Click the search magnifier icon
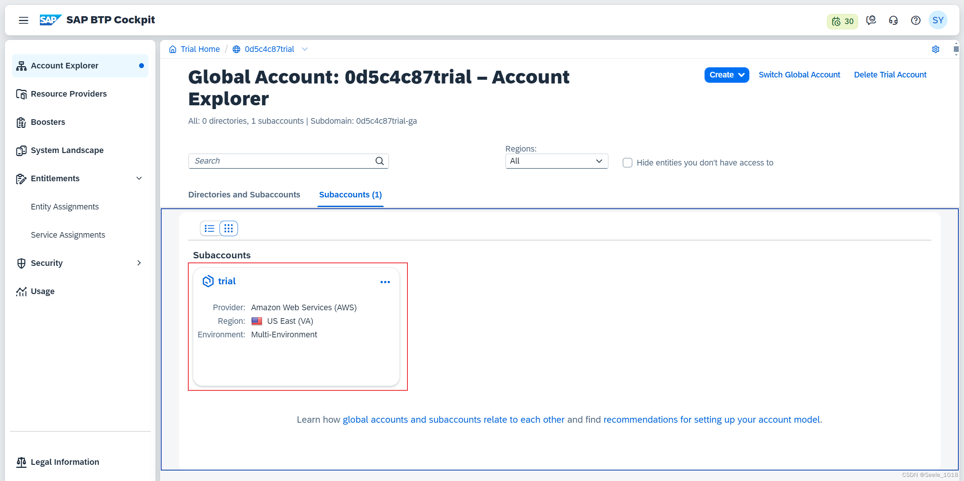Viewport: 964px width, 481px height. pyautogui.click(x=380, y=161)
